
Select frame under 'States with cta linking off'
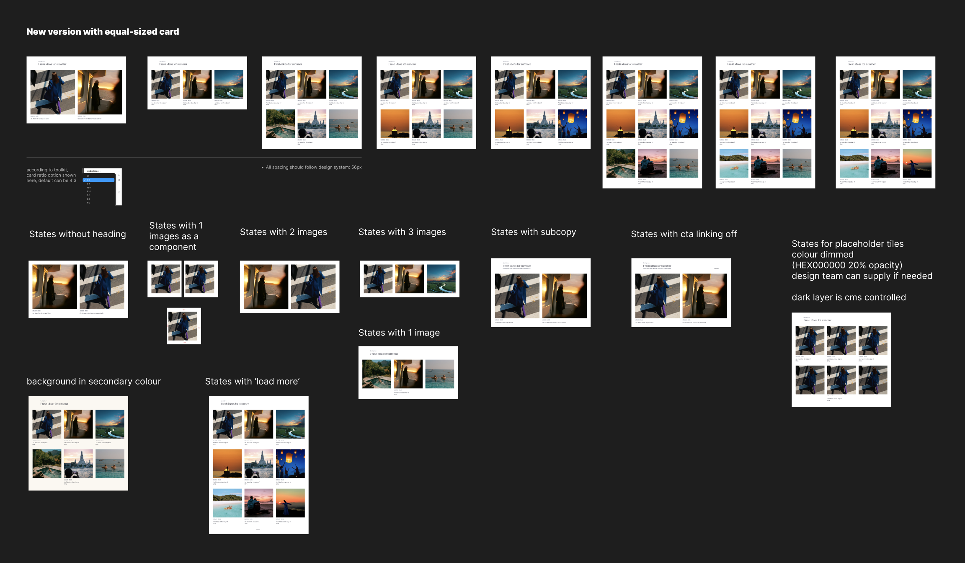681,293
